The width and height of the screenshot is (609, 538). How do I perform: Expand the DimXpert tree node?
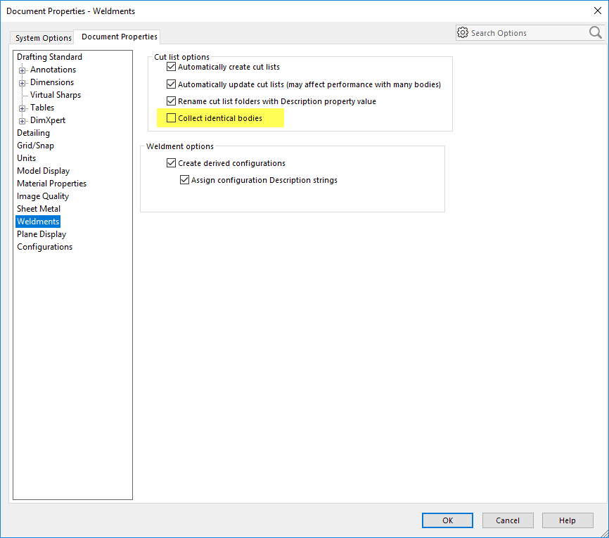22,121
